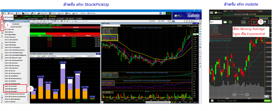
Task: Select the [Alt+8]-@Graph2 template
Action: tap(11, 89)
